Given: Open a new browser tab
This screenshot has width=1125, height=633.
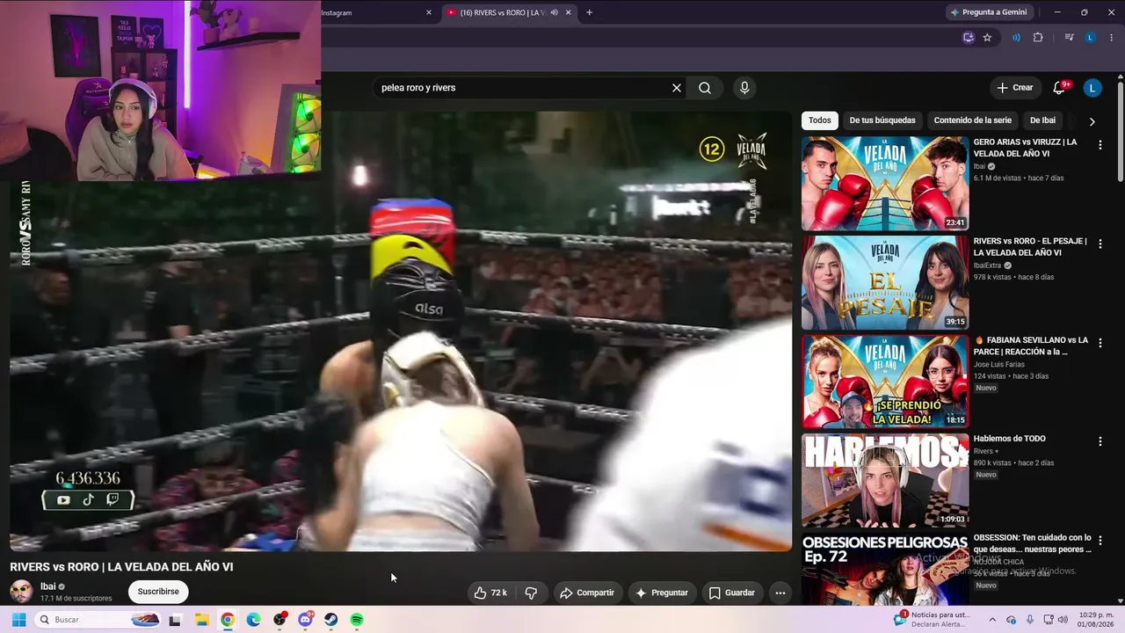Looking at the screenshot, I should click(589, 12).
